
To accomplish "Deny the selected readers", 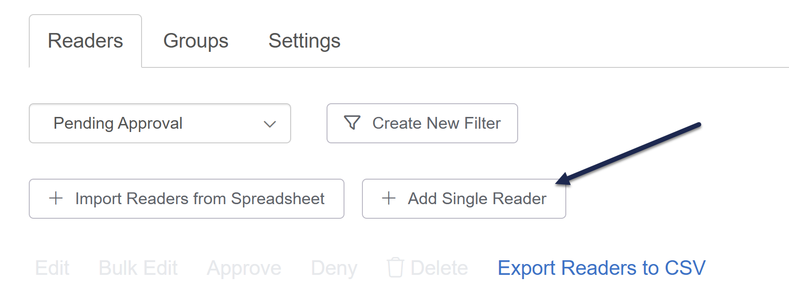I will pos(334,268).
